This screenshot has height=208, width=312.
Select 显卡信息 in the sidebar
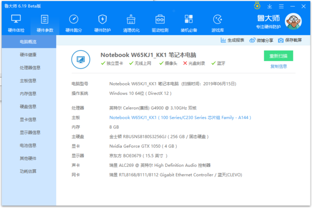[29, 119]
